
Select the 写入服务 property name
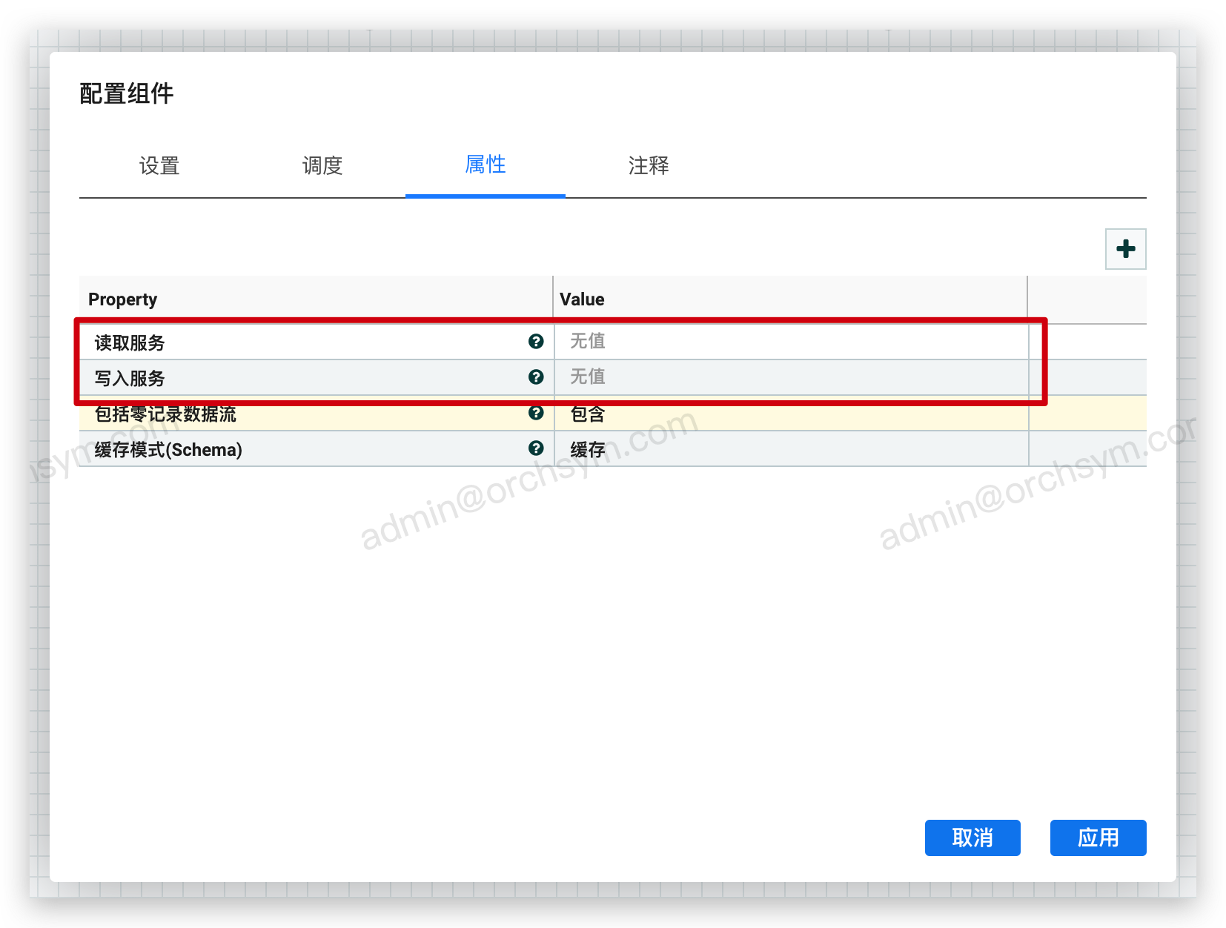[x=130, y=379]
